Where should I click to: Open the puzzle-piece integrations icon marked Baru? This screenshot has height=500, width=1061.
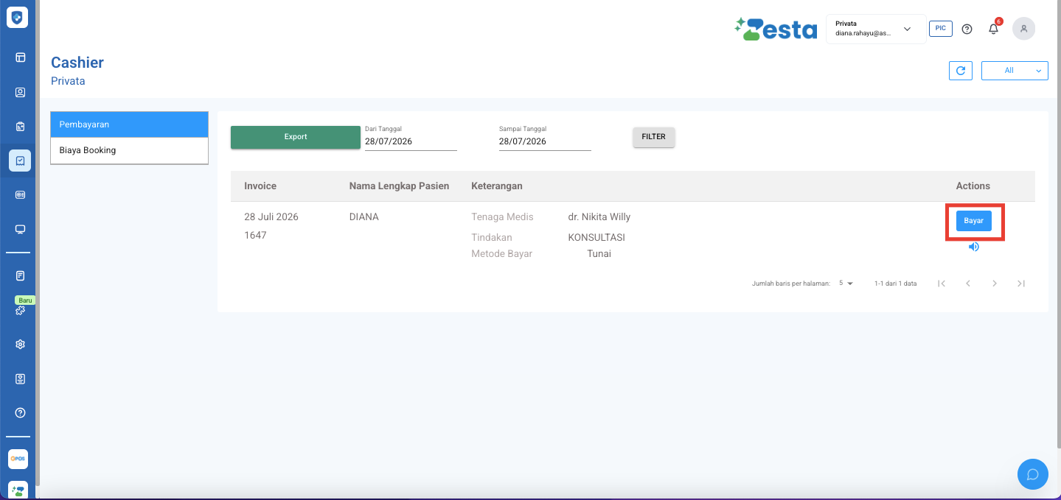coord(20,310)
